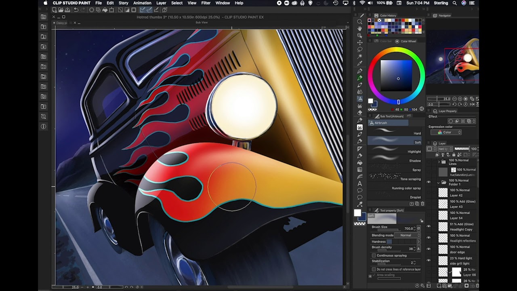Screen dimensions: 517x291
Task: Click the navigator zoom out minus icon
Action: click(455, 99)
